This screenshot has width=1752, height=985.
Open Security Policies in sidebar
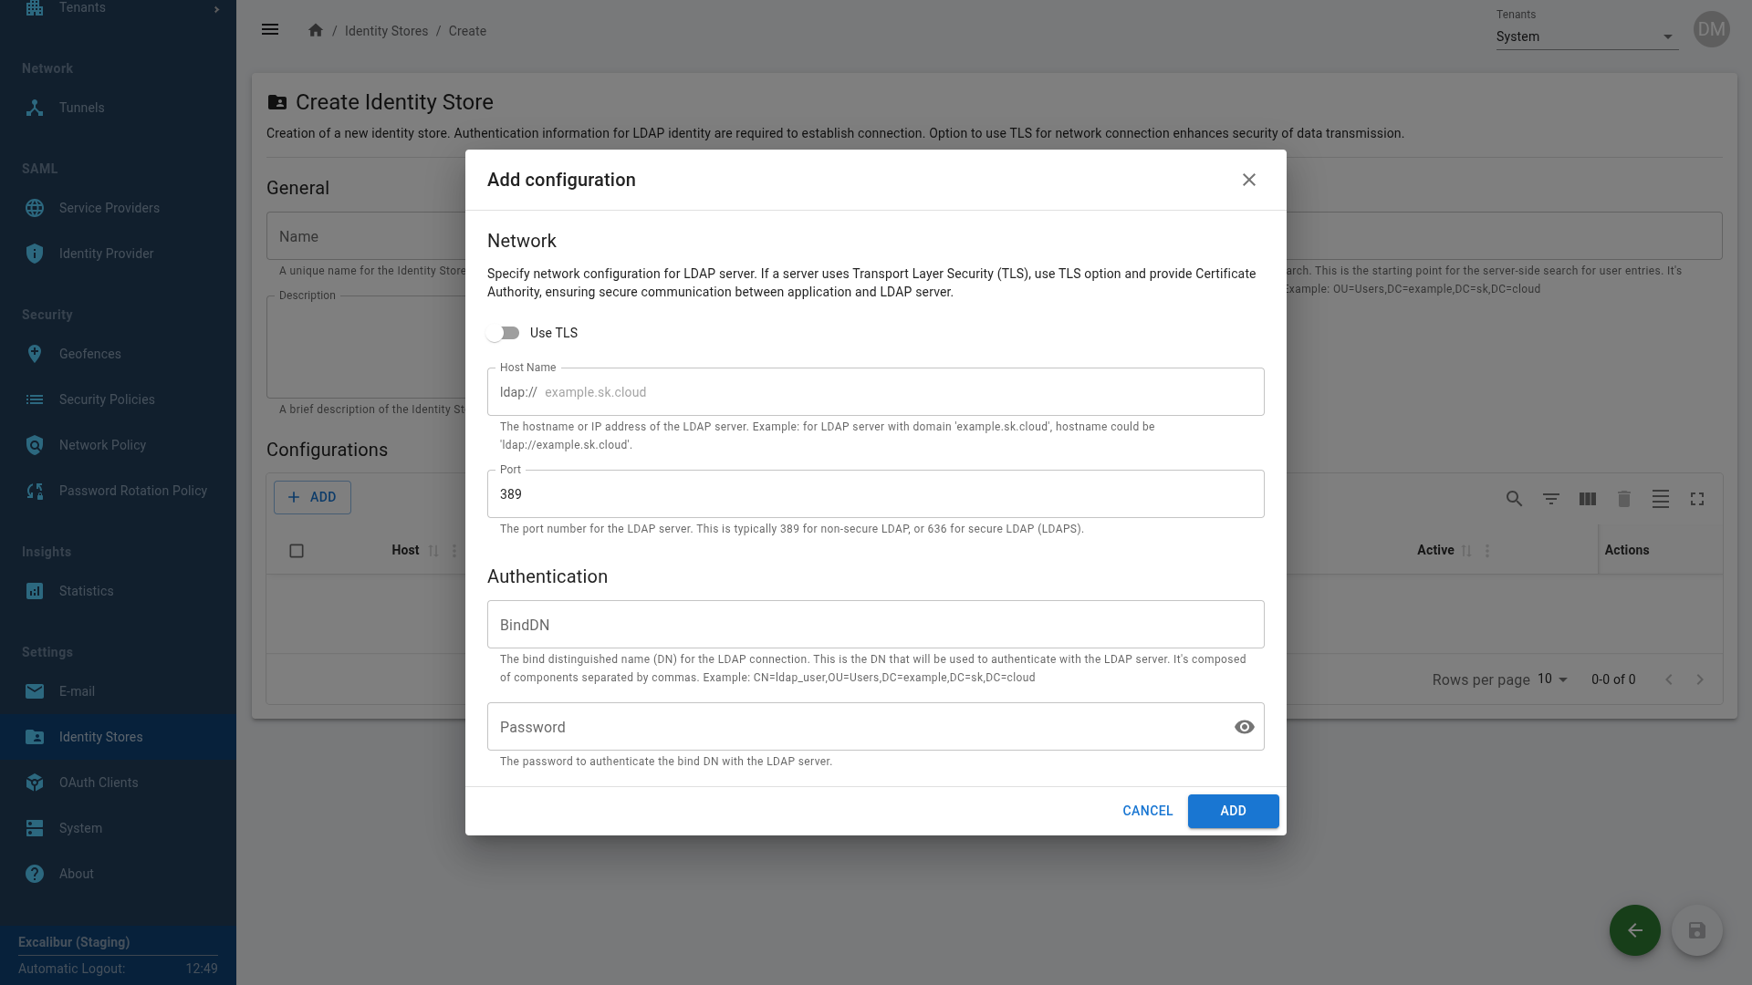(107, 399)
